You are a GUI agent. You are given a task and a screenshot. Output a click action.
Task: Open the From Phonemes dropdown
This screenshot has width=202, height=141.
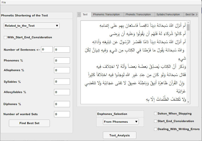coord(121,122)
